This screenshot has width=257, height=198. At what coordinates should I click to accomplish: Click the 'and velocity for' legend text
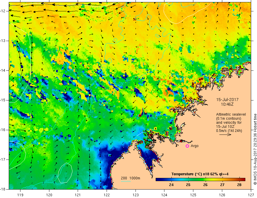point(229,123)
